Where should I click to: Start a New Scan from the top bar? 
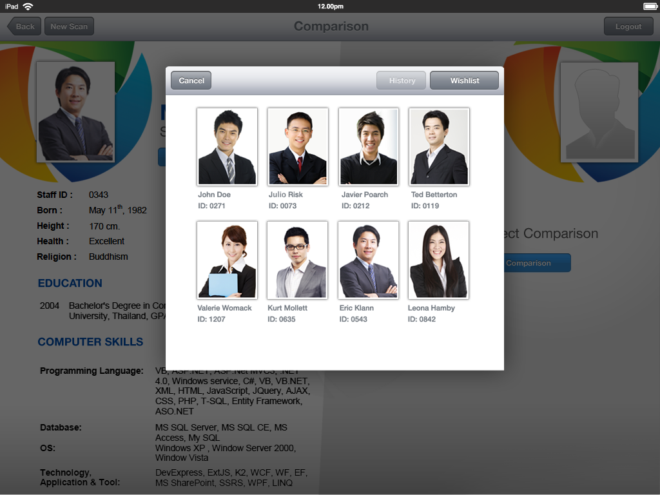click(x=69, y=26)
